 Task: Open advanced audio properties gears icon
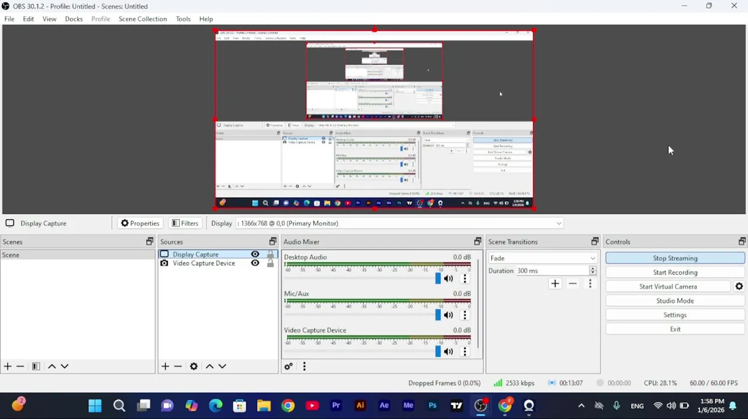(x=288, y=366)
